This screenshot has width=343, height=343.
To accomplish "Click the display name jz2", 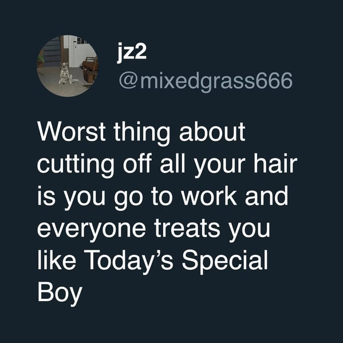I will [x=132, y=53].
